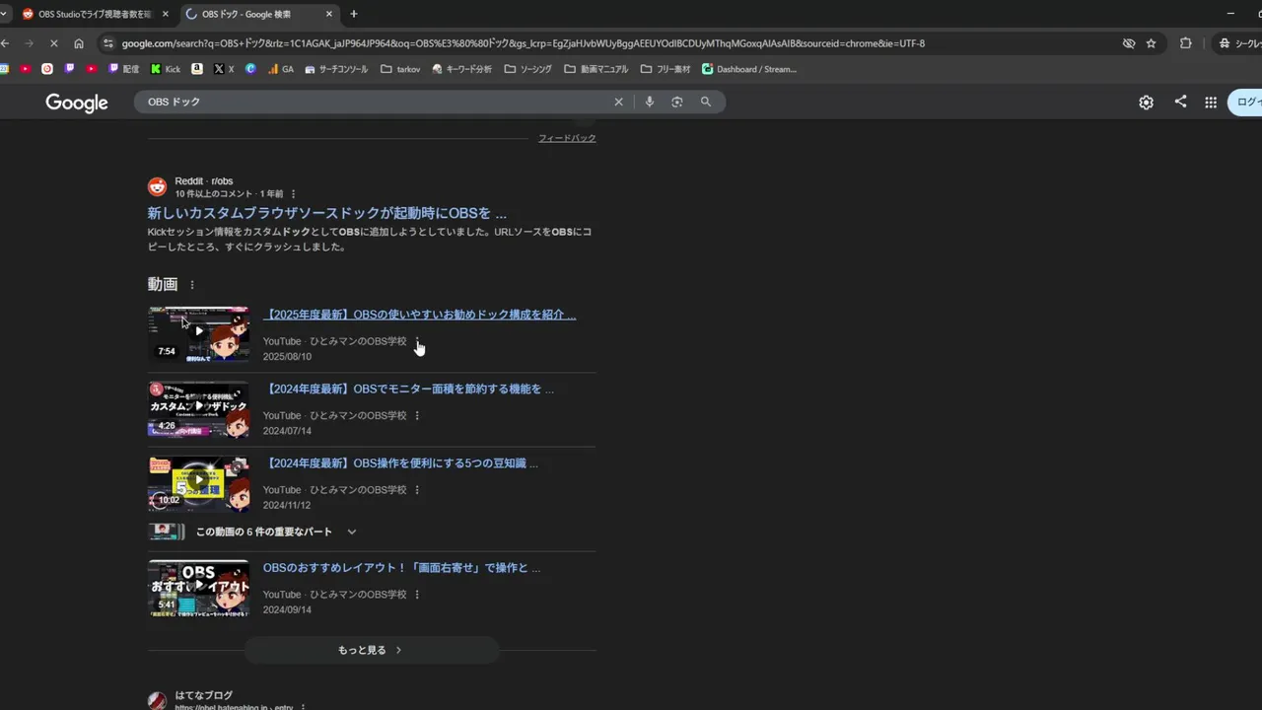1262x710 pixels.
Task: Close the OBS ドック Google search tab
Action: tap(329, 14)
